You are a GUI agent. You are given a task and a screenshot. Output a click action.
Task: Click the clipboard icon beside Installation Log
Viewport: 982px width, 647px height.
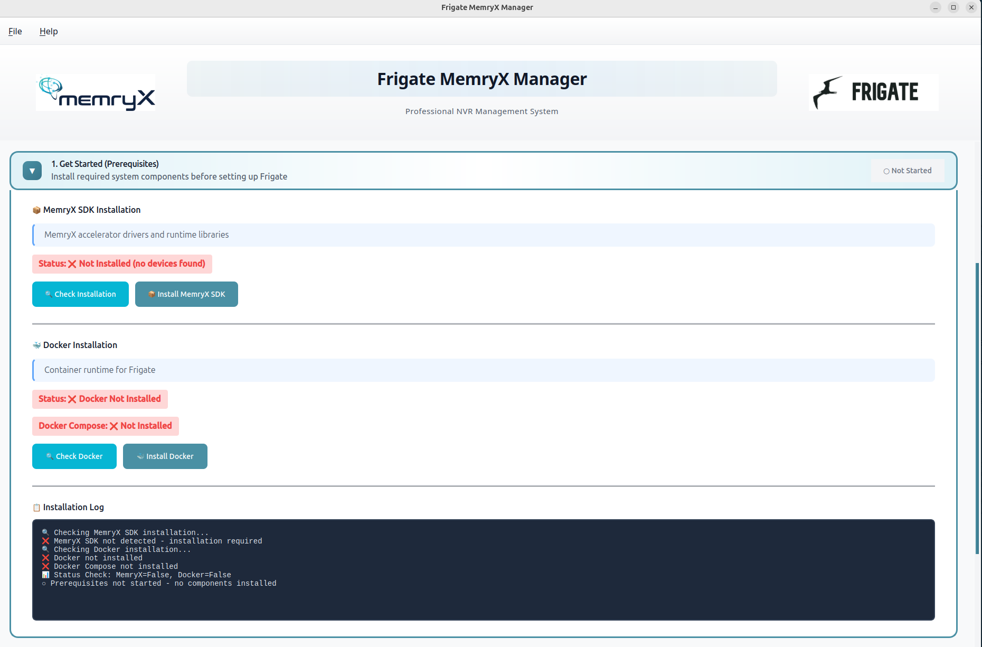pyautogui.click(x=36, y=508)
